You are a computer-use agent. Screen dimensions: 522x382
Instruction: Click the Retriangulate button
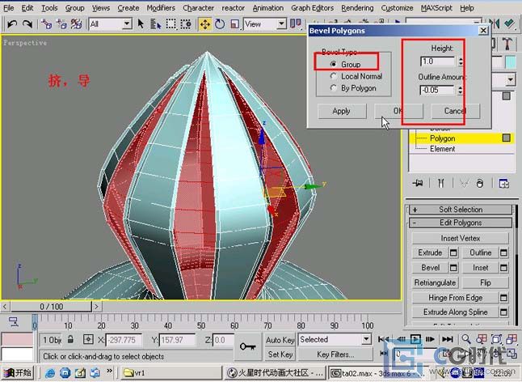(x=435, y=282)
